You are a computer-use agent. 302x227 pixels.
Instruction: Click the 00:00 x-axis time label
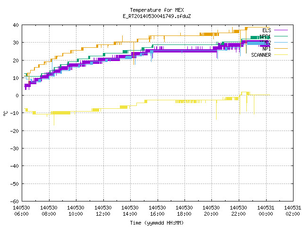pos(266,214)
